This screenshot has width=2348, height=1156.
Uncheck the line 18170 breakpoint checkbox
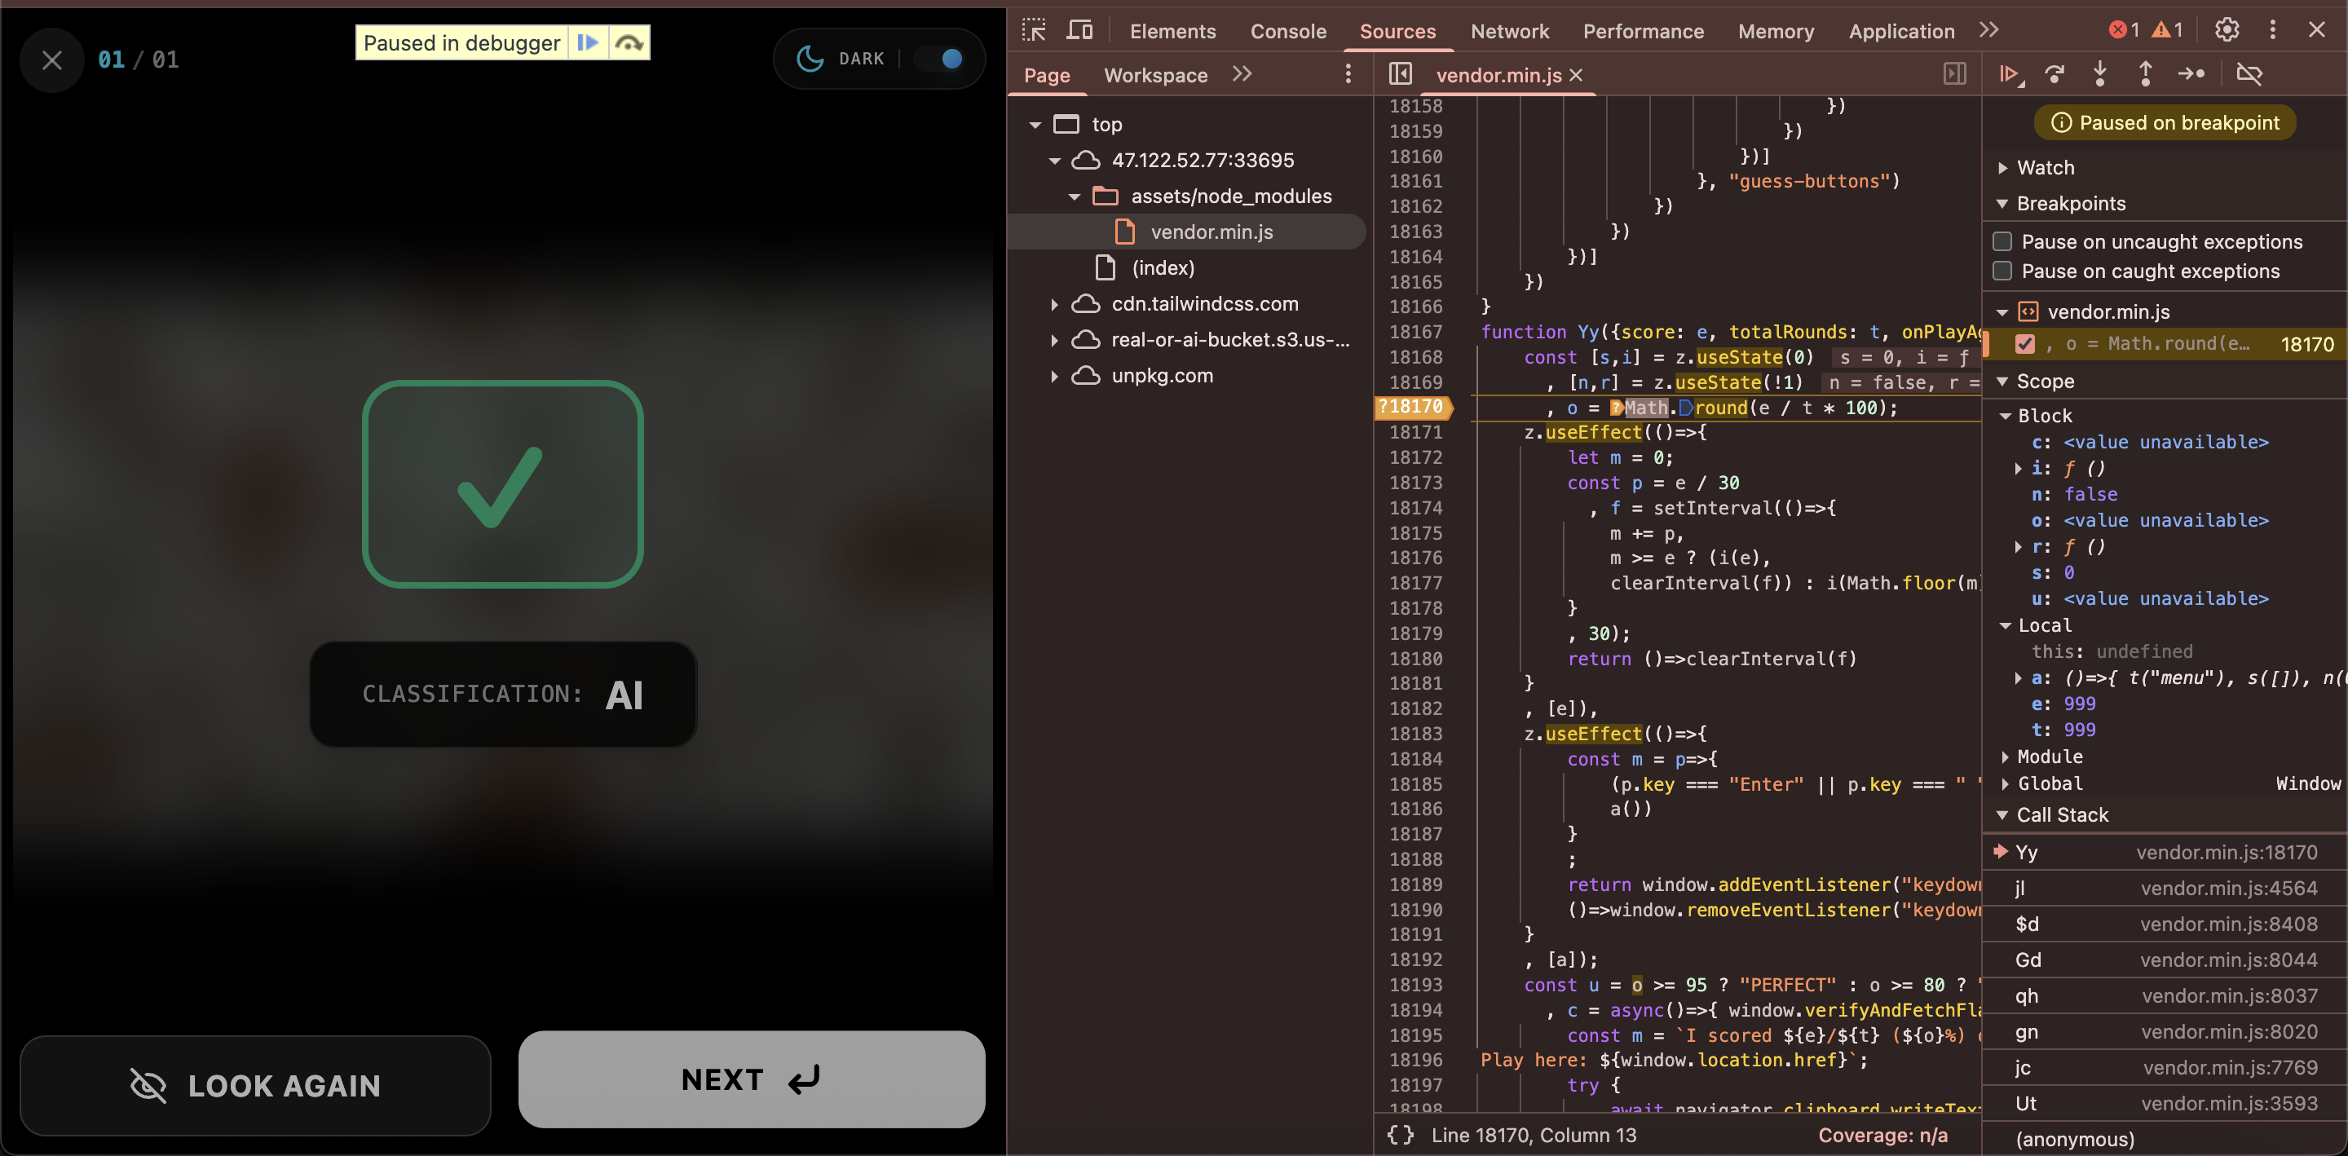point(2024,344)
